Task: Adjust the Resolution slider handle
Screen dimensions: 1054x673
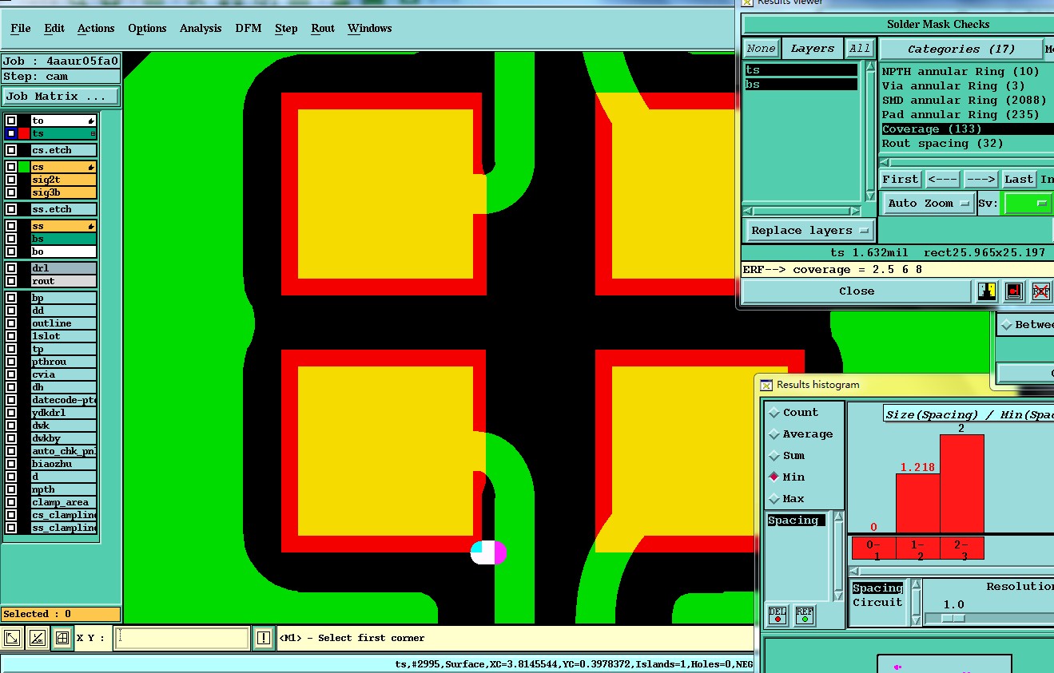Action: coord(953,618)
